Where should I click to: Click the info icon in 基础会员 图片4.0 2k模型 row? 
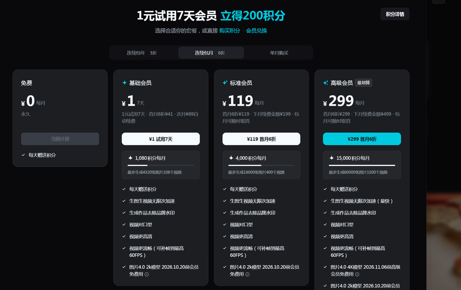pos(147,274)
